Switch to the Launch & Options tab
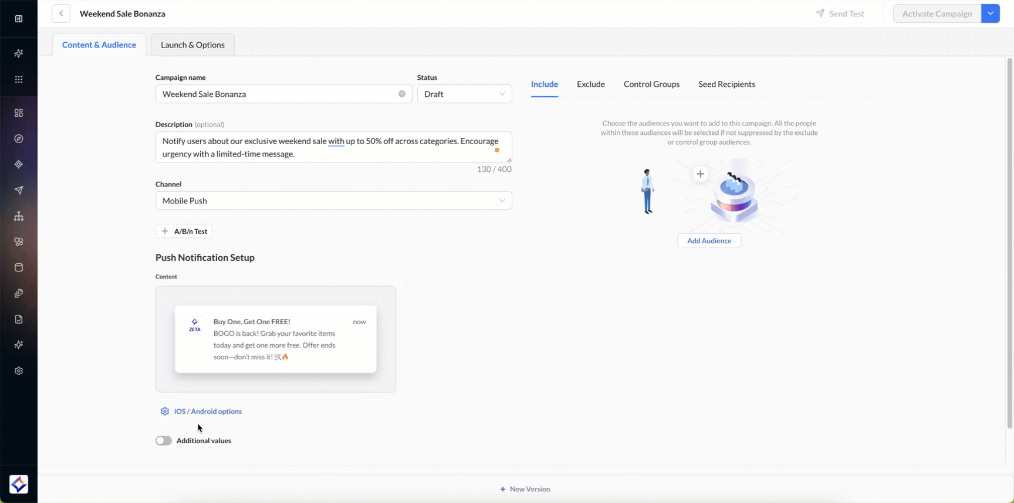 [x=192, y=45]
